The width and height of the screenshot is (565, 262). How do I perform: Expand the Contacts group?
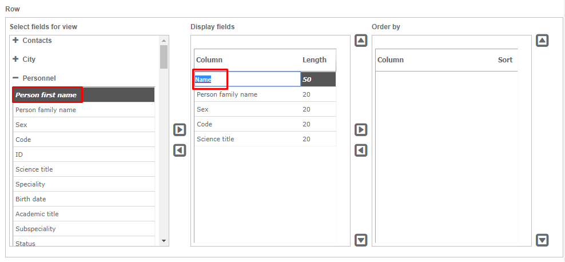15,41
